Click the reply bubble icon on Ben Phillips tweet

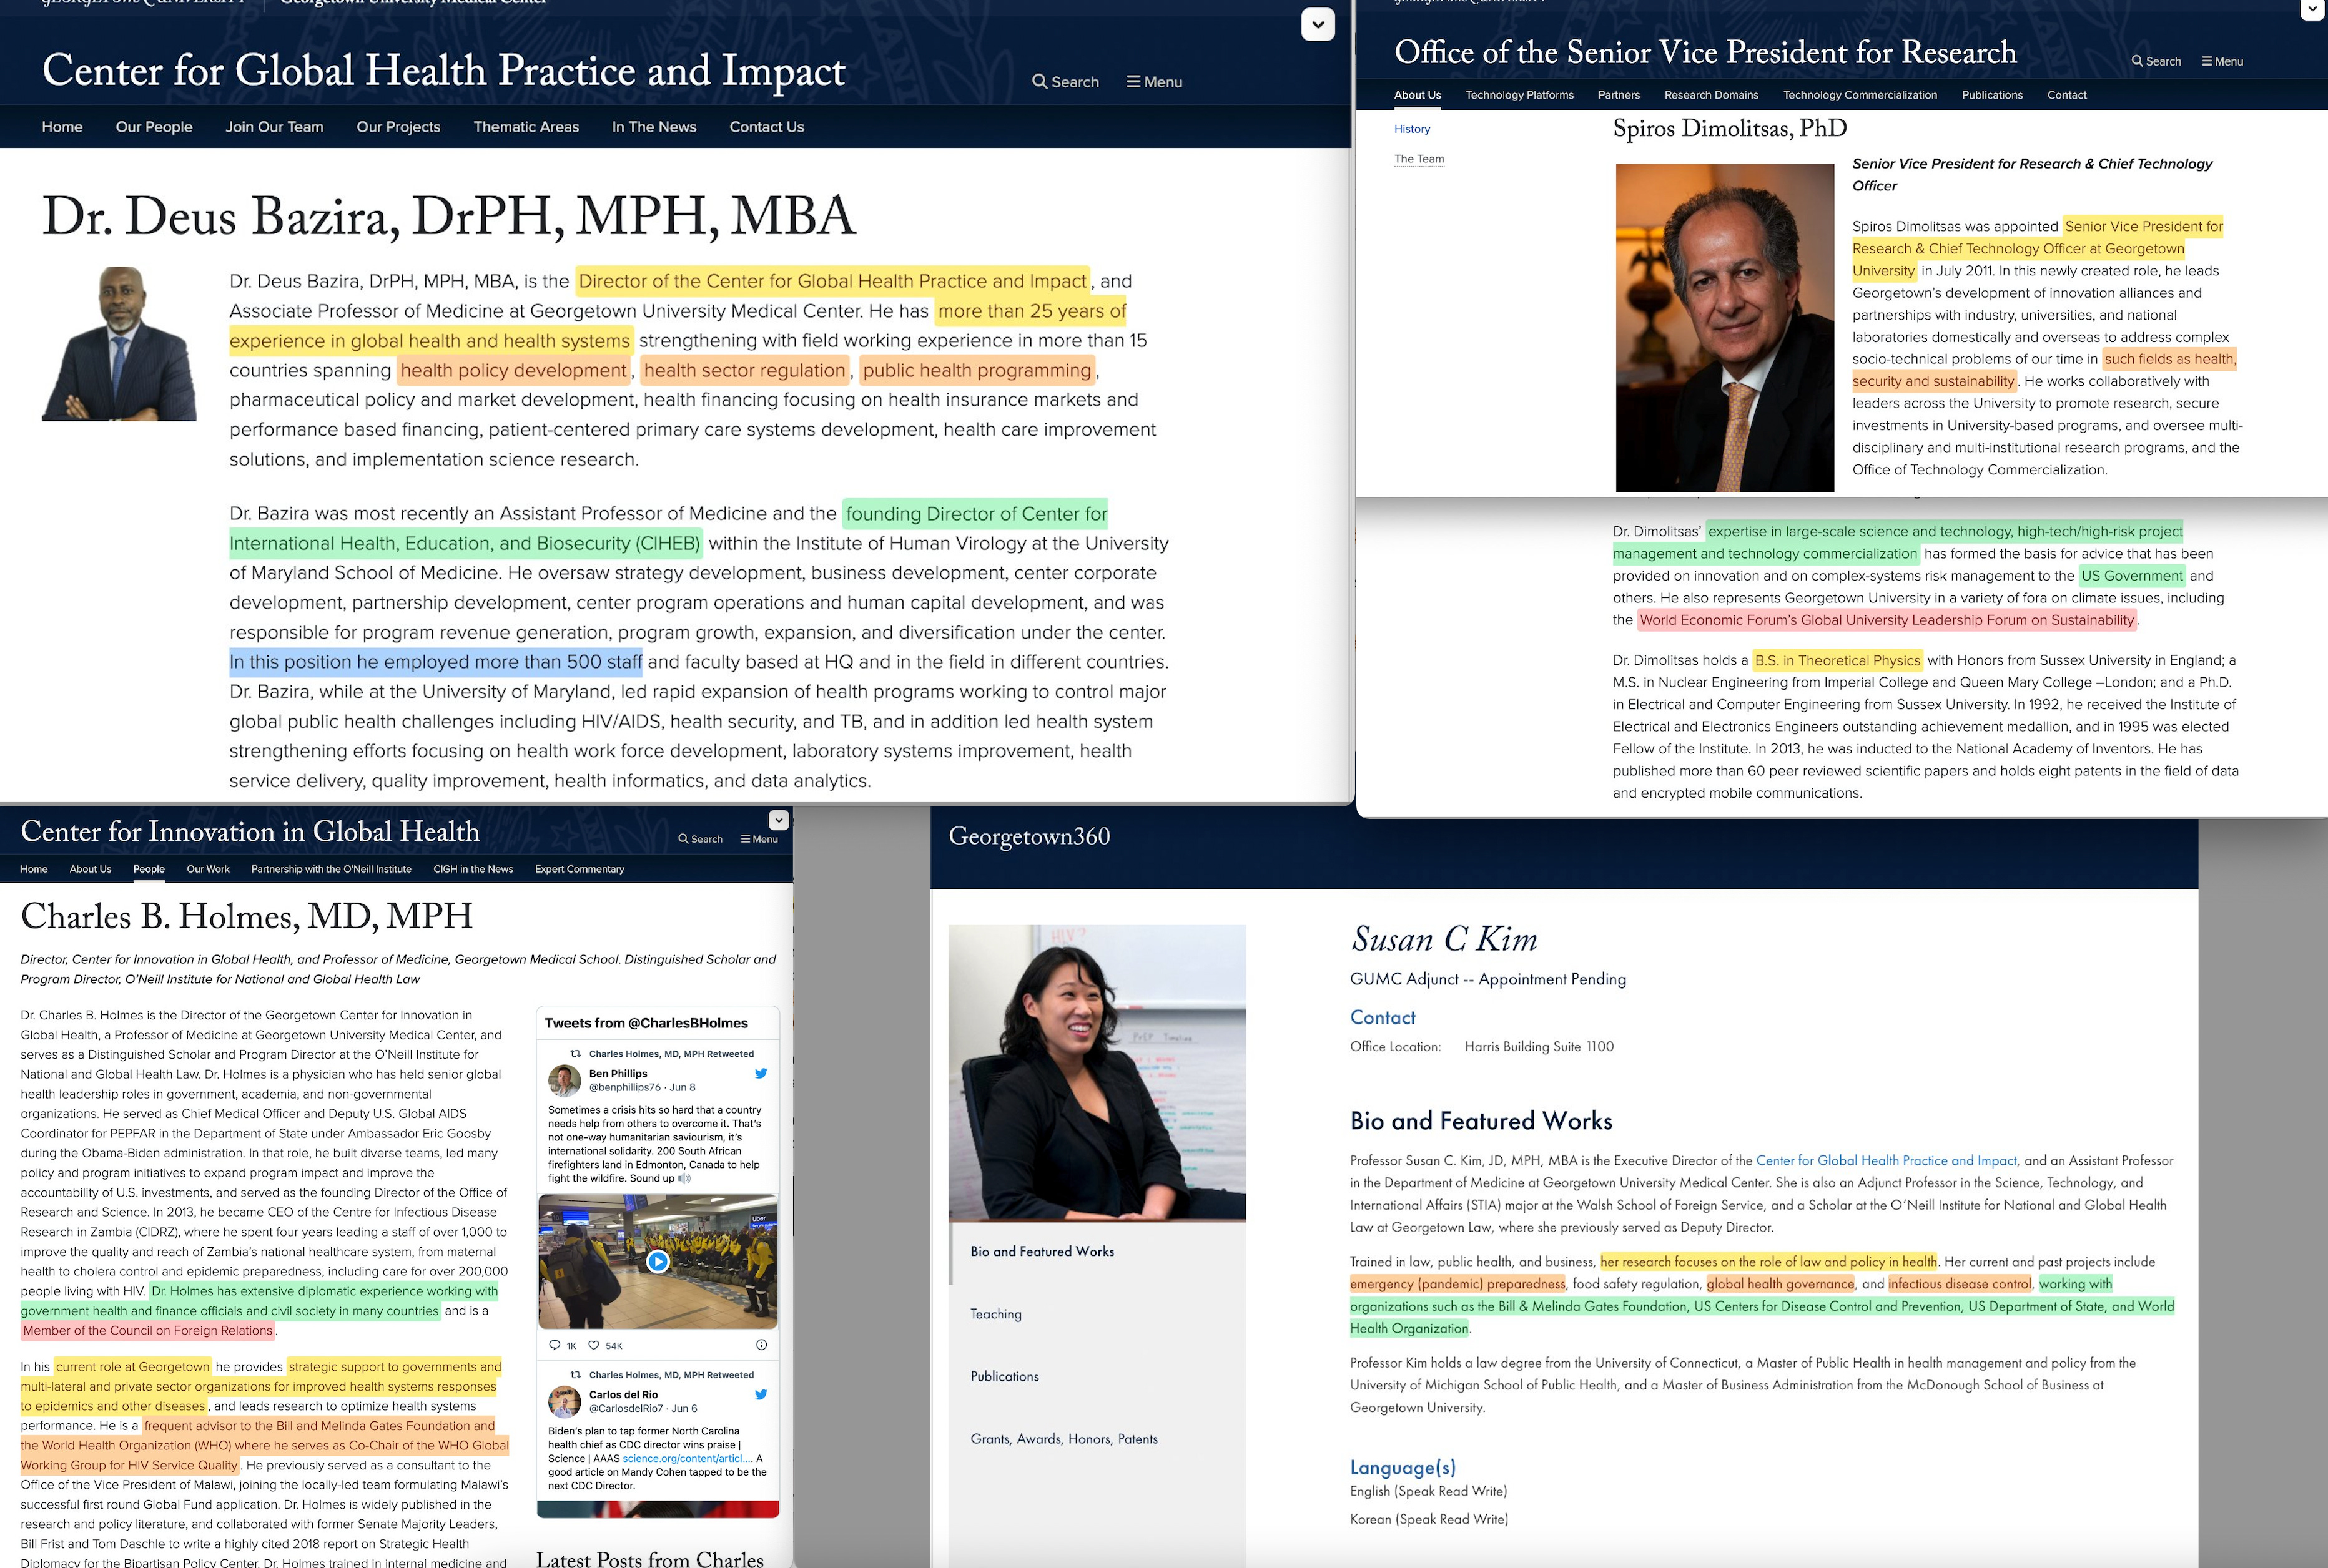(555, 1345)
